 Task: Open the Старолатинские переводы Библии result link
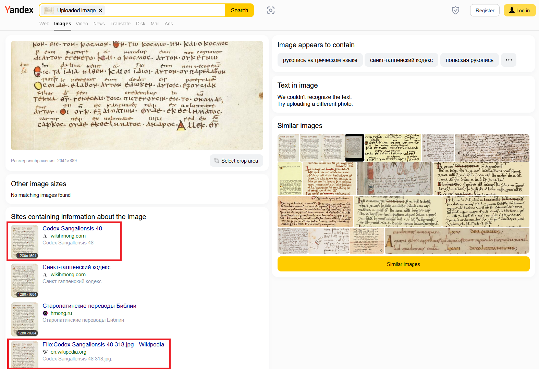coord(89,306)
